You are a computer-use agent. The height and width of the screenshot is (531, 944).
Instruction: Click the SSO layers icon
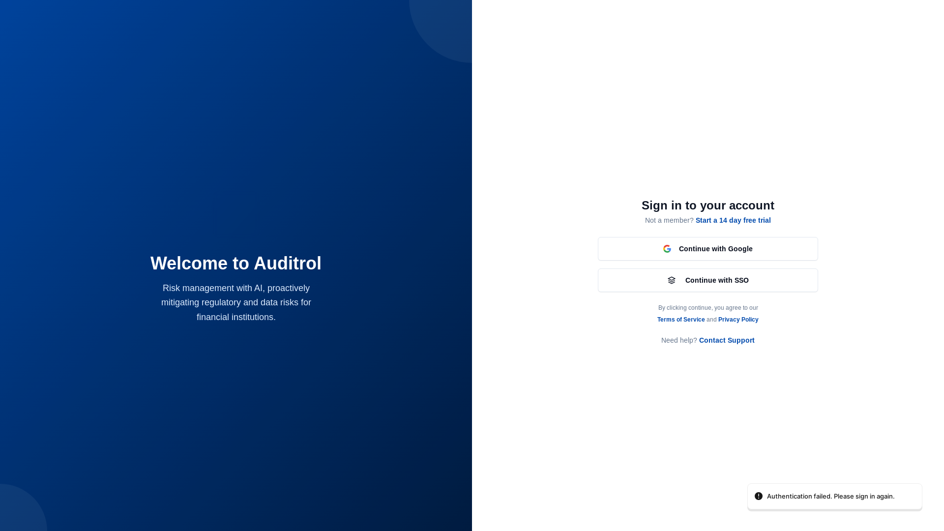click(671, 280)
